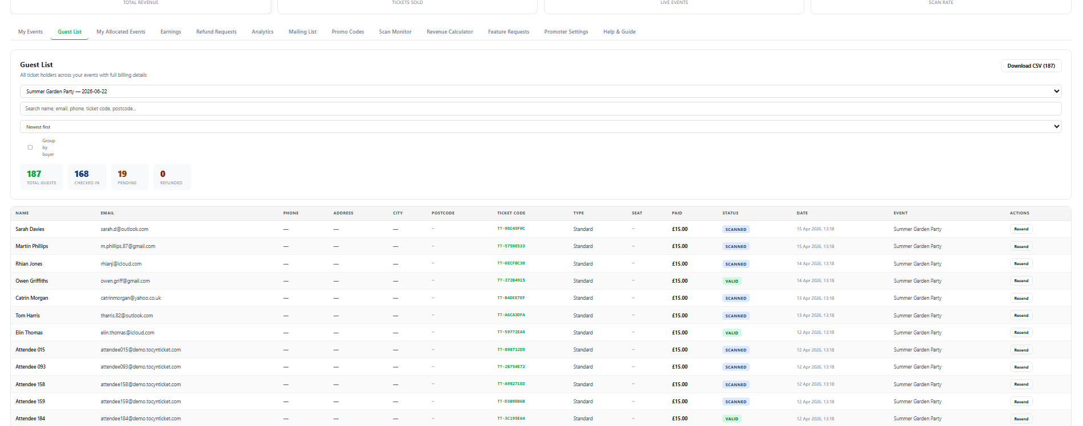Open the Refund Requests tab

(x=216, y=32)
